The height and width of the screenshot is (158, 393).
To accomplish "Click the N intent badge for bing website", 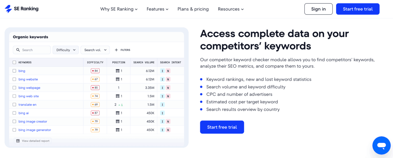I will (x=168, y=79).
